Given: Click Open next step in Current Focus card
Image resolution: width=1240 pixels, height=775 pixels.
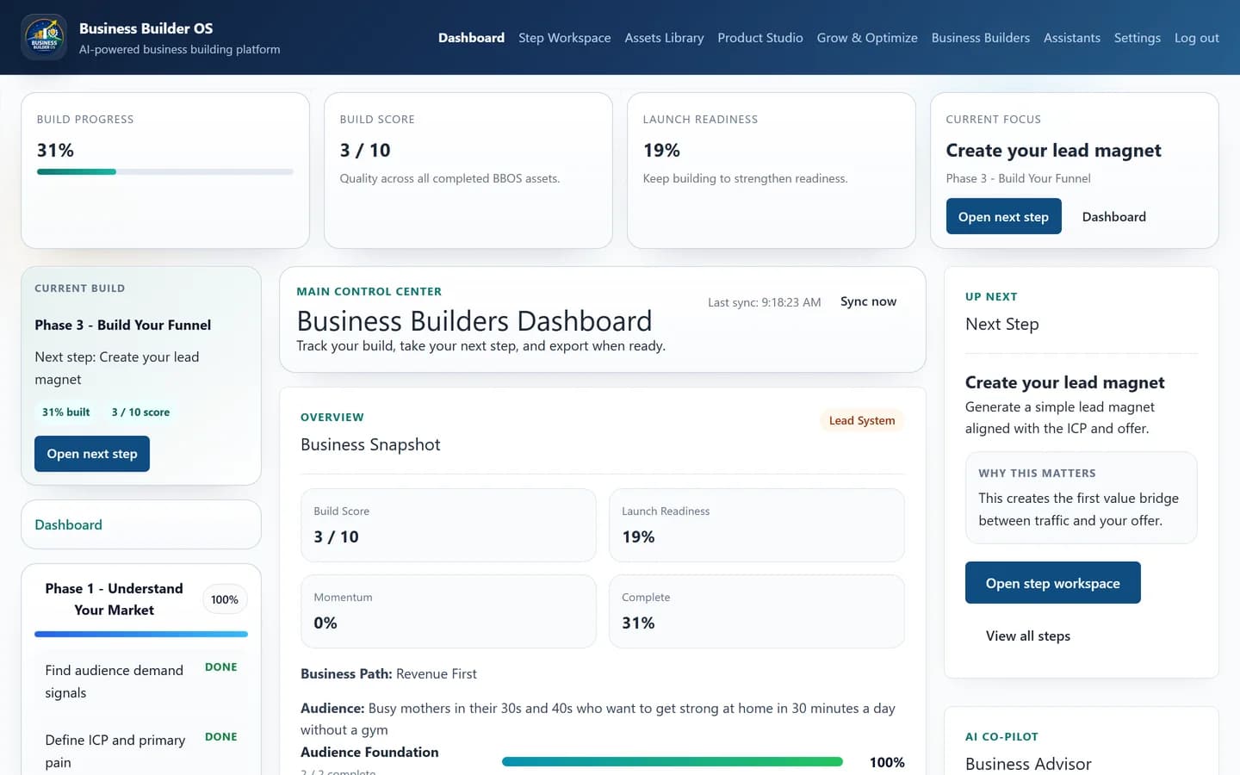Looking at the screenshot, I should click(x=1003, y=216).
